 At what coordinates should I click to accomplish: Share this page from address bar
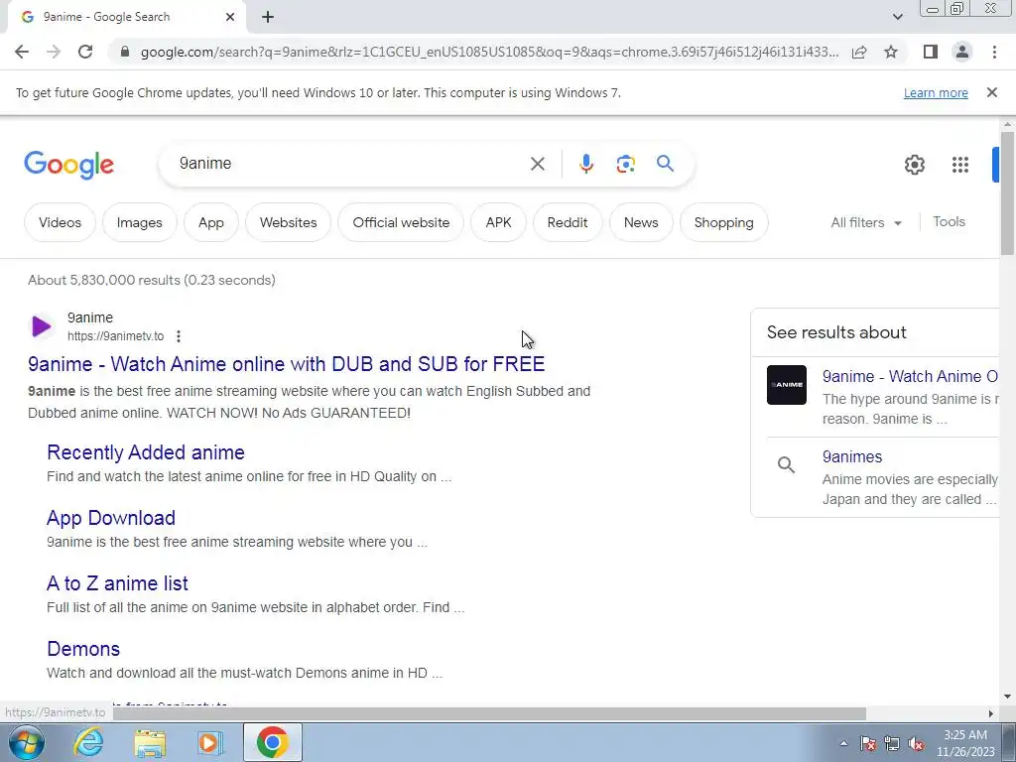(x=859, y=52)
